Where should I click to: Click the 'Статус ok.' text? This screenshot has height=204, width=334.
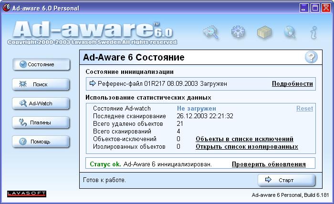pos(105,164)
